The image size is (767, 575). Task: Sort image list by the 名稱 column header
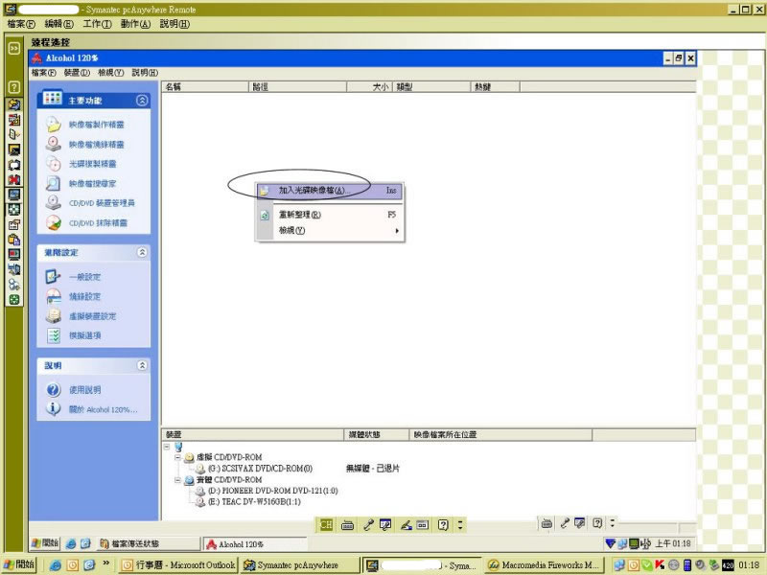(205, 87)
